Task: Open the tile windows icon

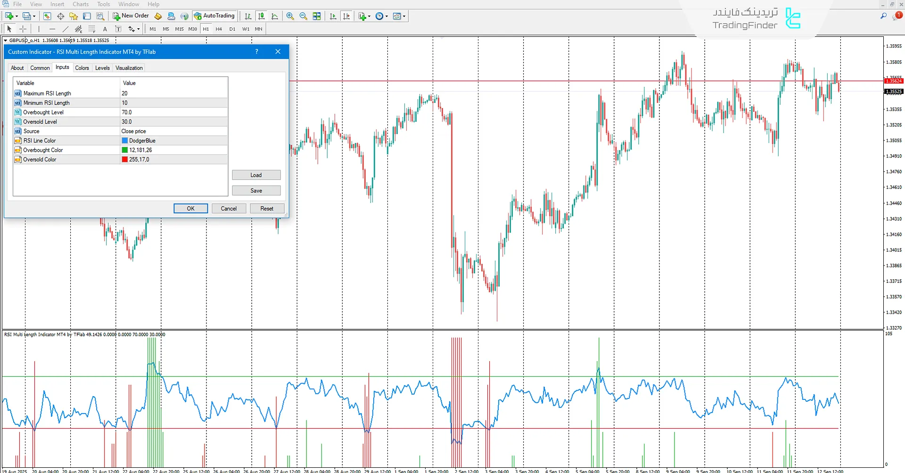Action: pyautogui.click(x=317, y=16)
